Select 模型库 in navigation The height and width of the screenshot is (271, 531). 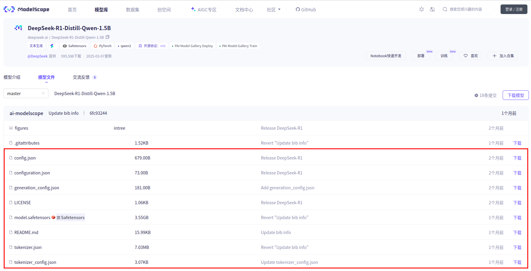pos(101,10)
